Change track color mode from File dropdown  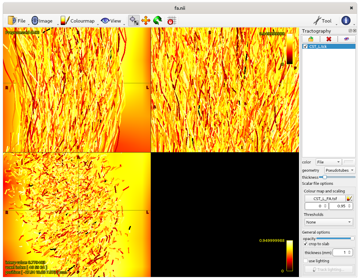(x=329, y=162)
